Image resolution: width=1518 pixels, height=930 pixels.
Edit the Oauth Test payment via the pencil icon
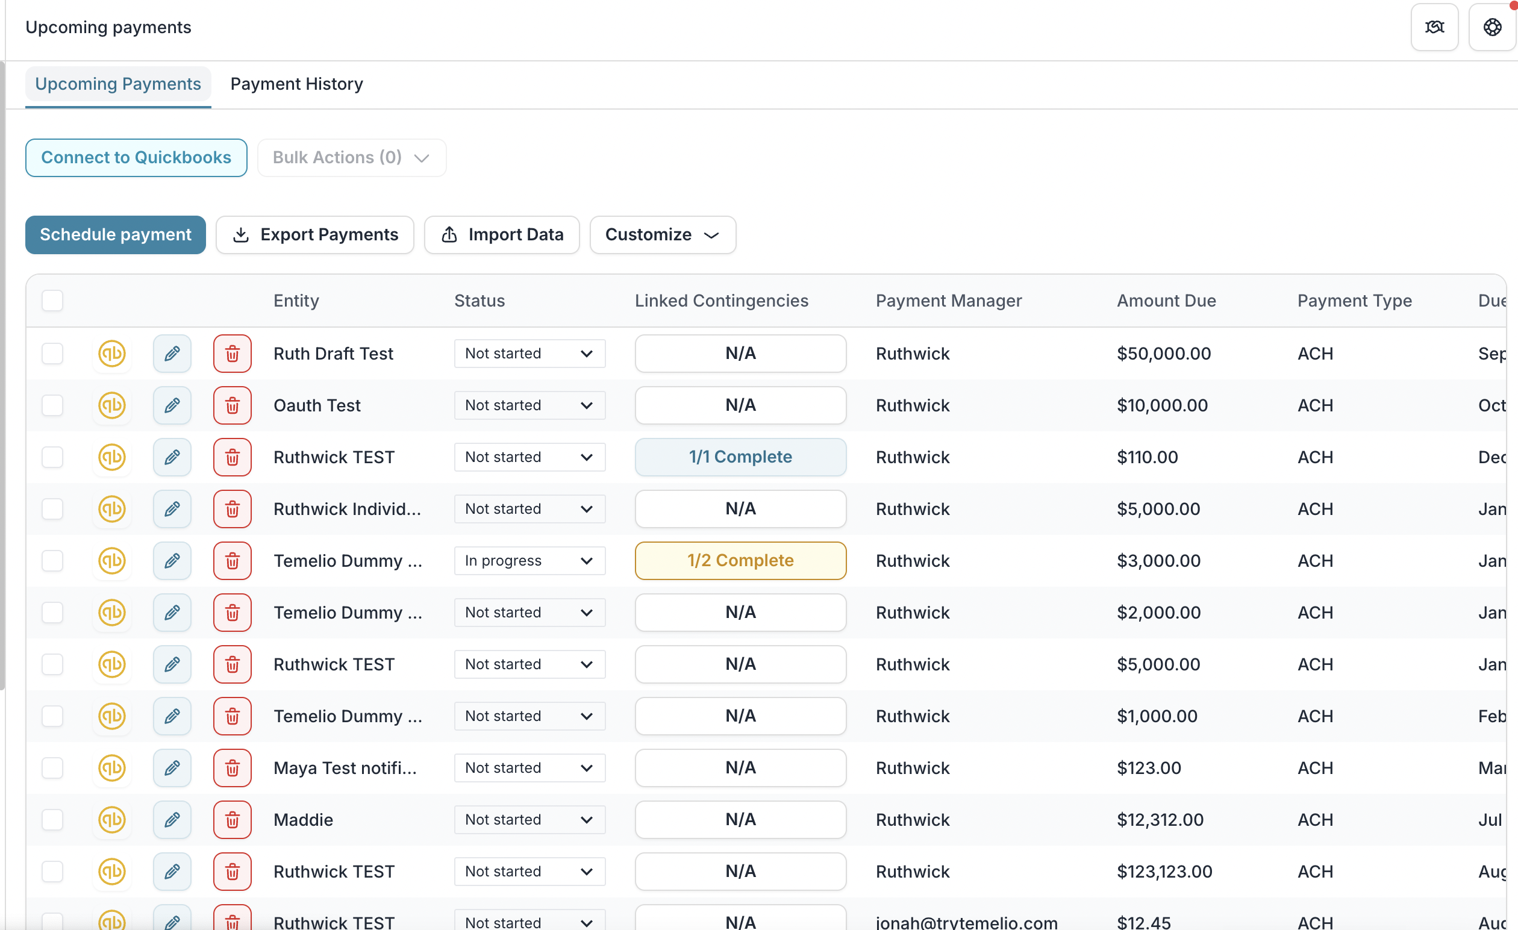172,405
